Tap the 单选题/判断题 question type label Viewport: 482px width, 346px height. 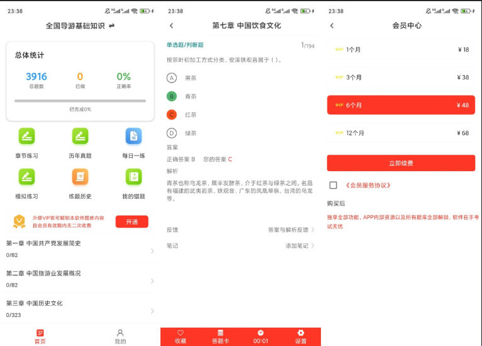[x=185, y=45]
